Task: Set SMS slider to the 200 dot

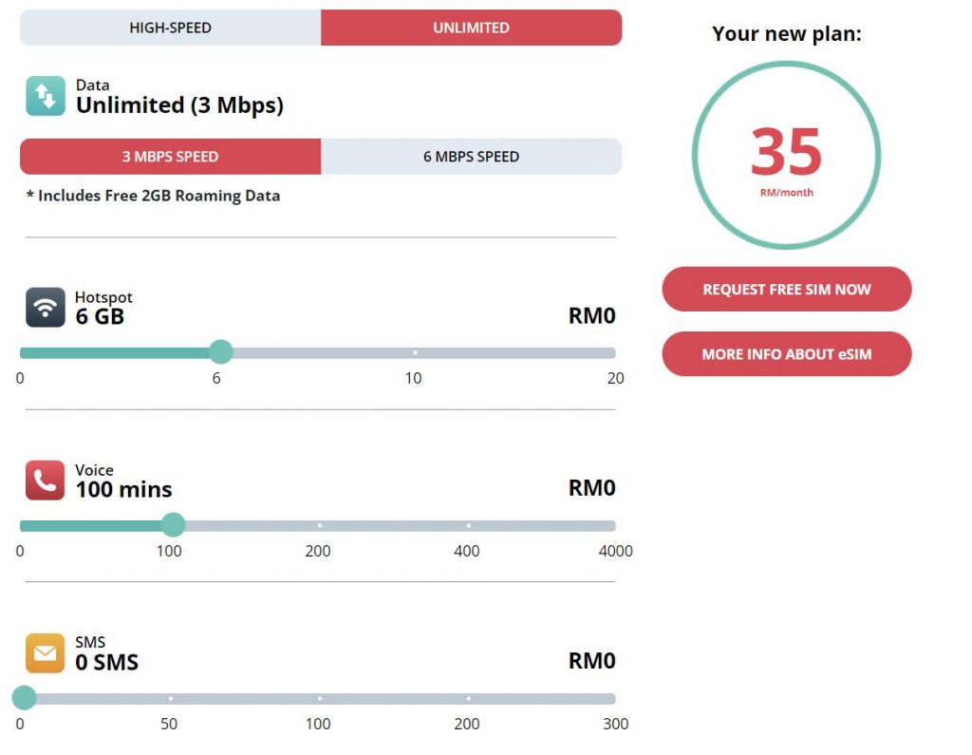Action: [468, 698]
